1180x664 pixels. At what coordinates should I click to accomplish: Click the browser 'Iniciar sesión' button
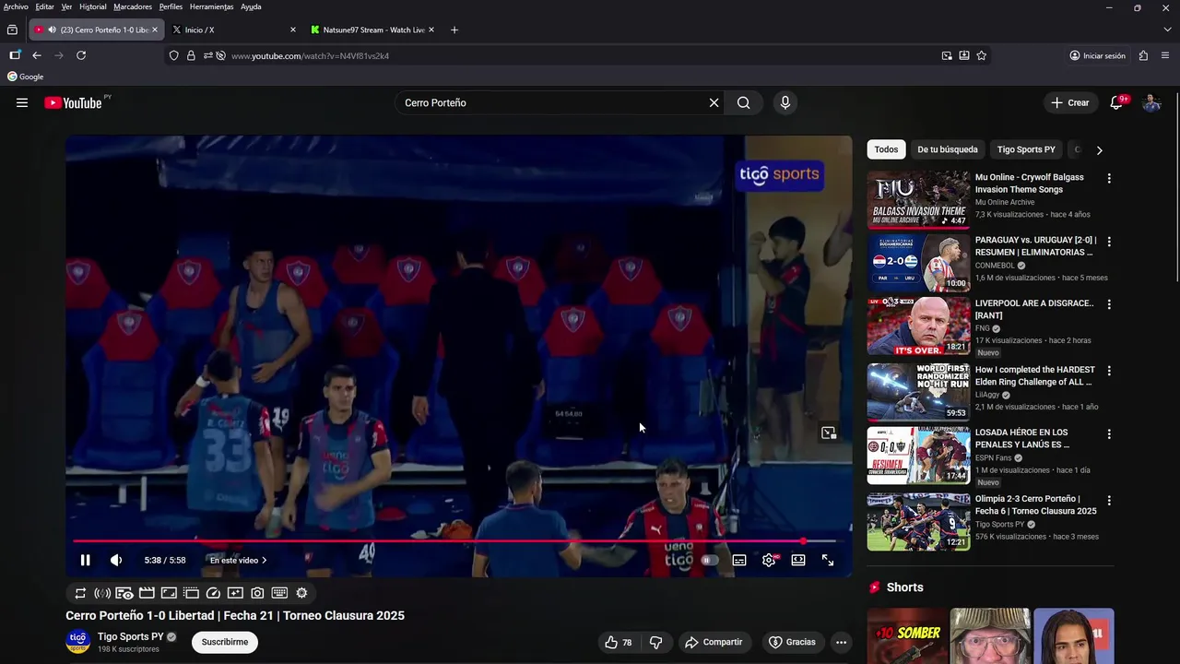click(x=1097, y=55)
